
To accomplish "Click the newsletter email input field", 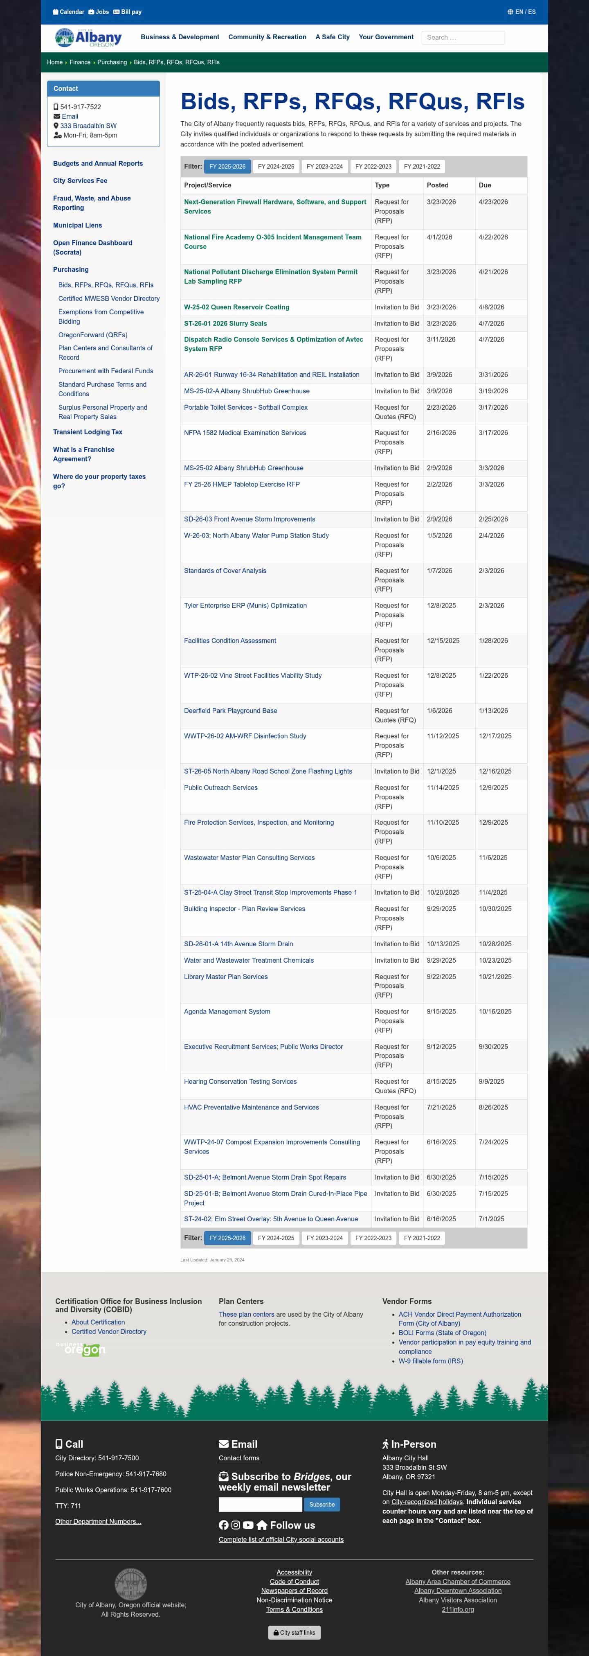I will tap(260, 1504).
